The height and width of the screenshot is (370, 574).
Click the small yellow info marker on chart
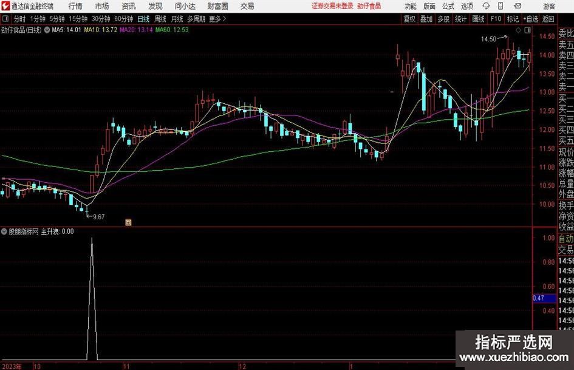point(128,222)
